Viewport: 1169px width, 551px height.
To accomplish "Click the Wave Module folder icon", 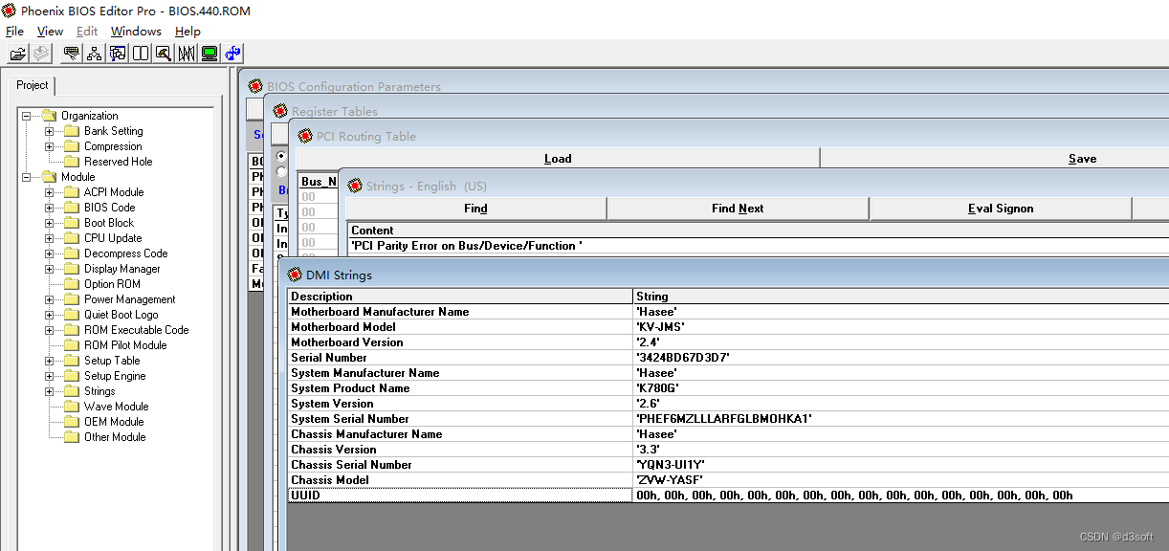I will [x=72, y=407].
